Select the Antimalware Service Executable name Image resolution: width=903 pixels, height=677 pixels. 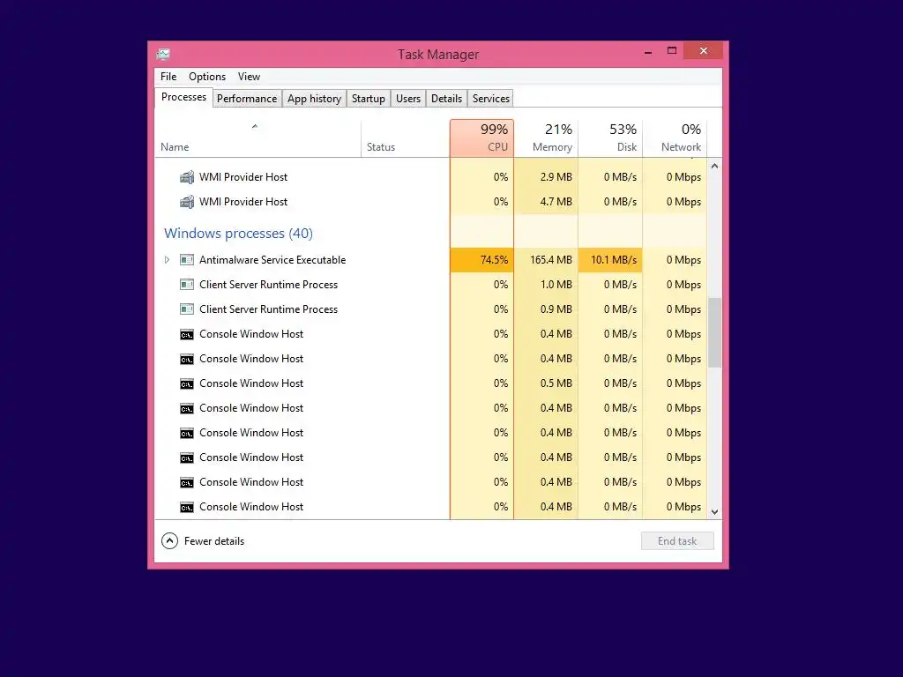(272, 260)
